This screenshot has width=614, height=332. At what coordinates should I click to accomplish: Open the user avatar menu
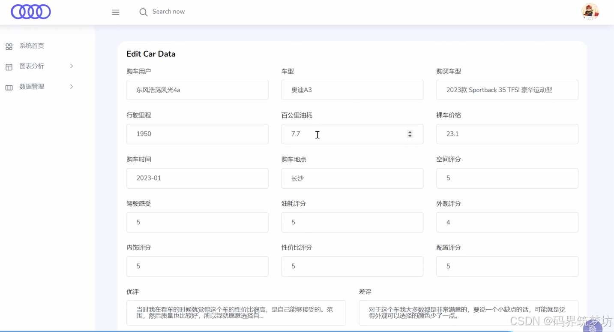coord(590,12)
